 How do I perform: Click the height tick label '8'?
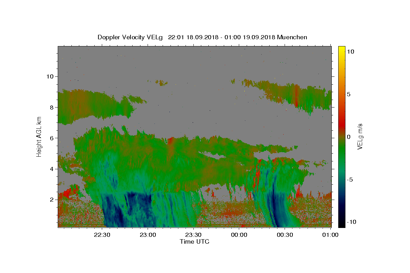(x=52, y=107)
